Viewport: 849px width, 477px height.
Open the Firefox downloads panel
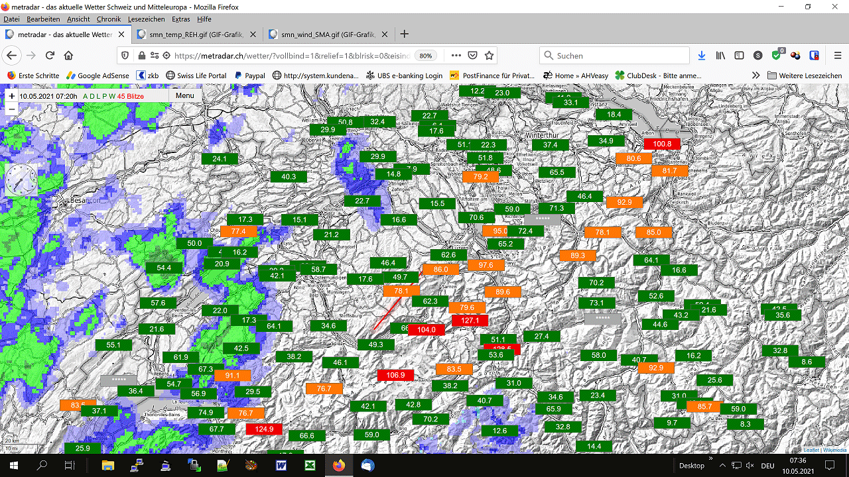[x=702, y=56]
